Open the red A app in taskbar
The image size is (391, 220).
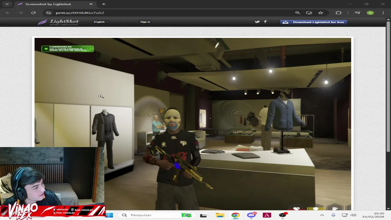pyautogui.click(x=267, y=215)
